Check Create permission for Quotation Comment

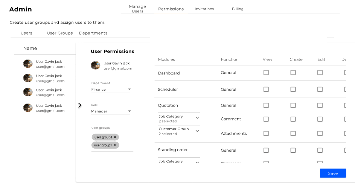(x=293, y=119)
